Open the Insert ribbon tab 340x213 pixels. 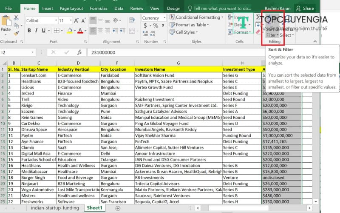tap(48, 8)
